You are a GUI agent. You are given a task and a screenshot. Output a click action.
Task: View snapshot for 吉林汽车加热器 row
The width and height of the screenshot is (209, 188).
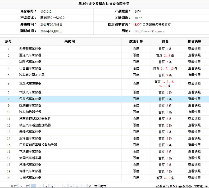[194, 171]
